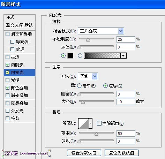Open the contour preset picker arrow

coord(90,123)
